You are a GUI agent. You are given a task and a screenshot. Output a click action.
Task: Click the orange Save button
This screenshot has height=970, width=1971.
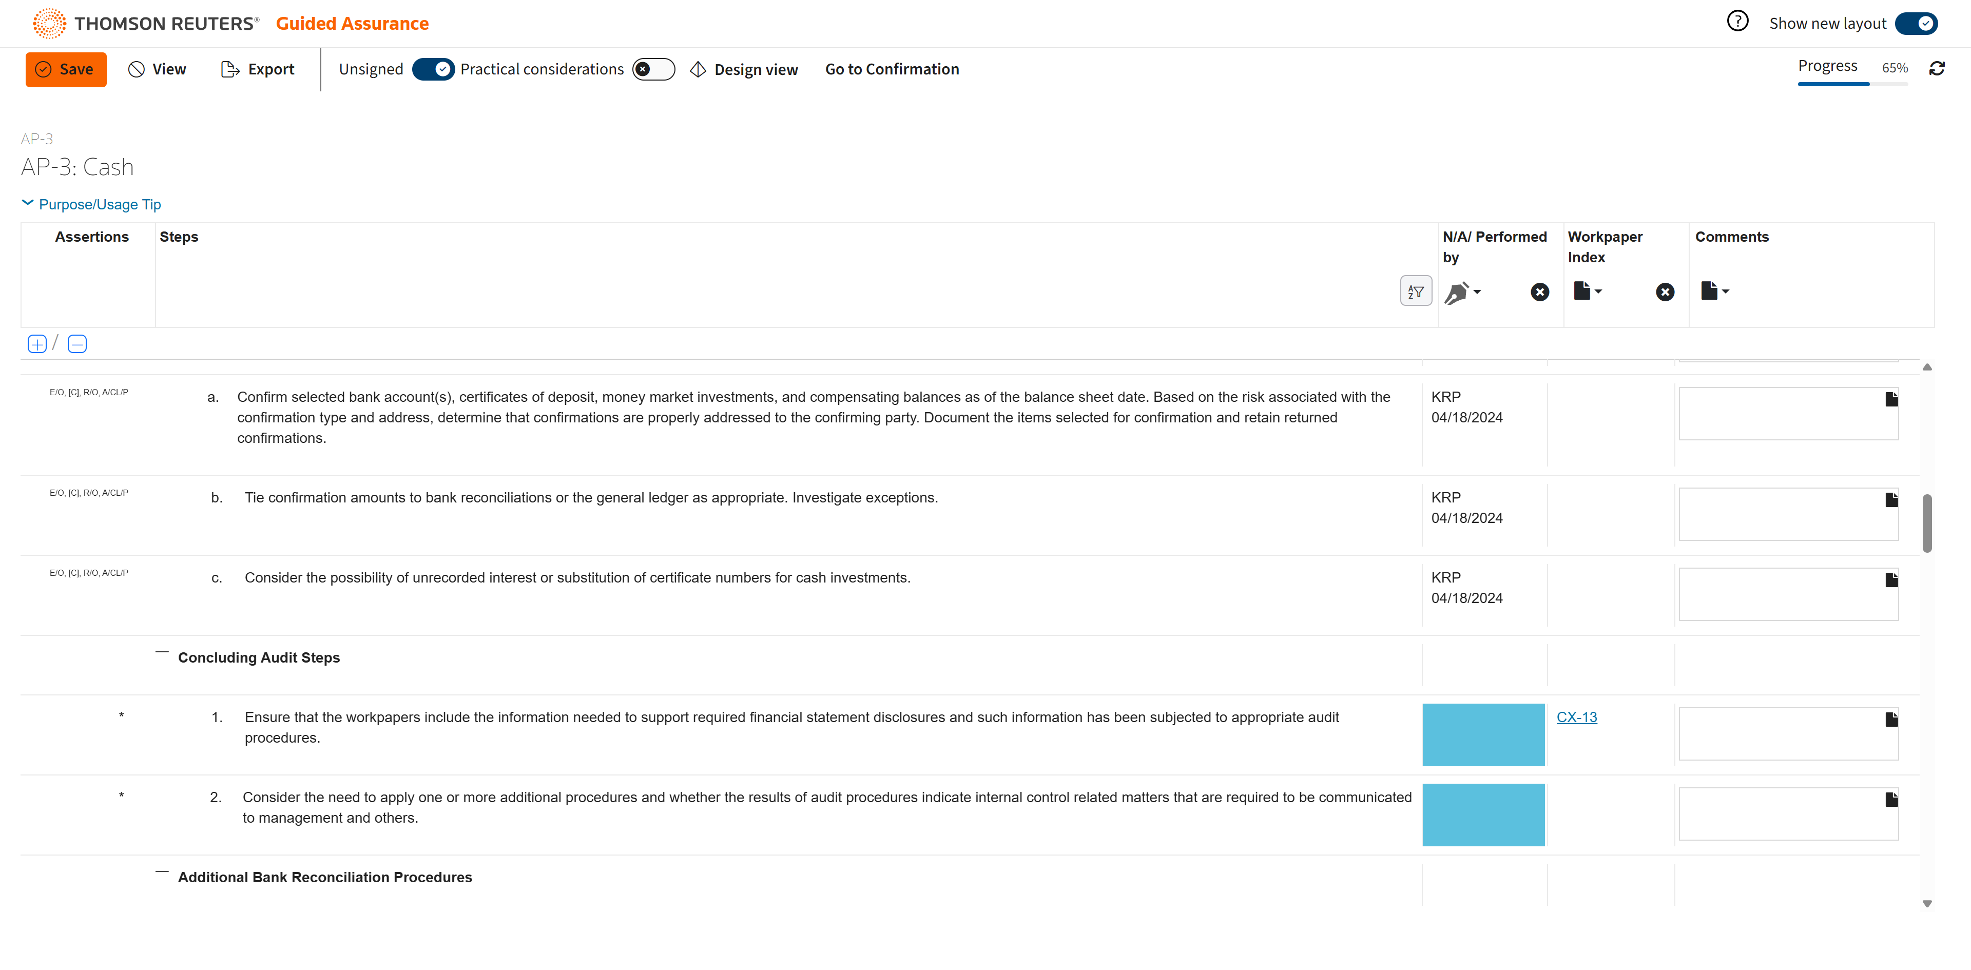coord(66,70)
